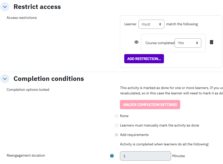Collapse the Completion conditions section chevron
The width and height of the screenshot is (223, 164).
point(5,79)
